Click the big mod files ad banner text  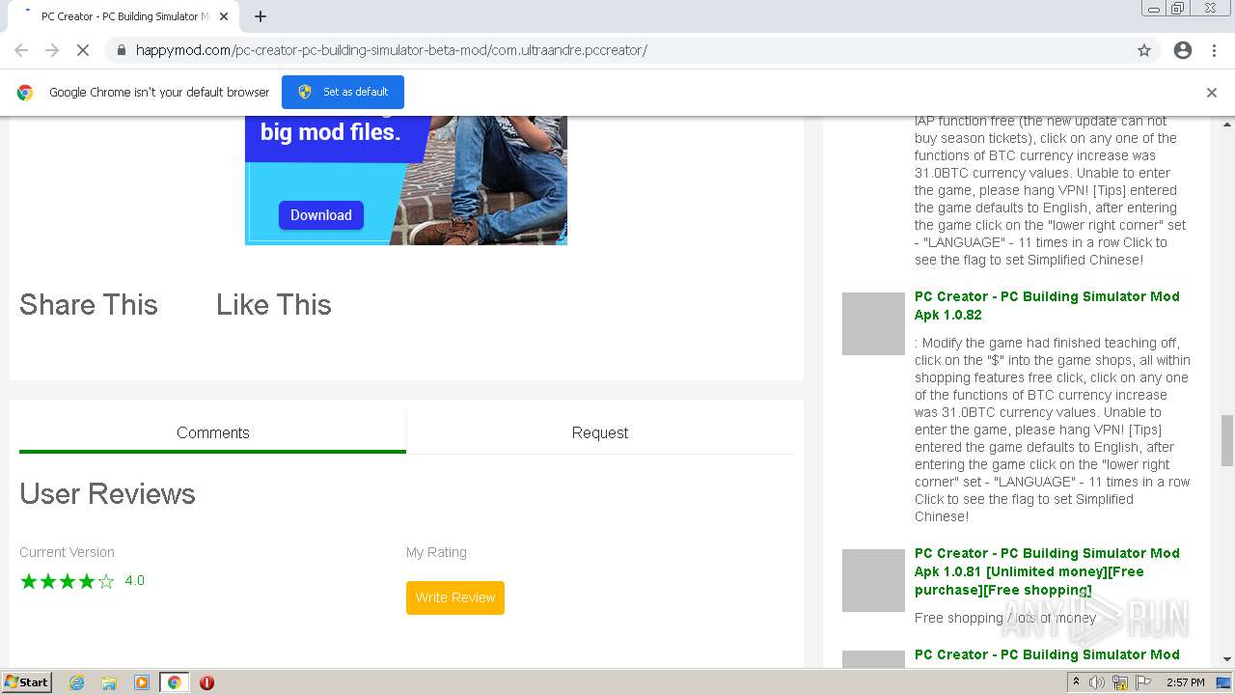[x=330, y=132]
